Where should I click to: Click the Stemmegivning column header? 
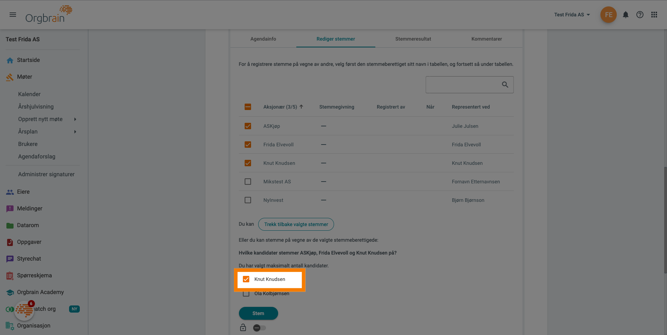[337, 107]
